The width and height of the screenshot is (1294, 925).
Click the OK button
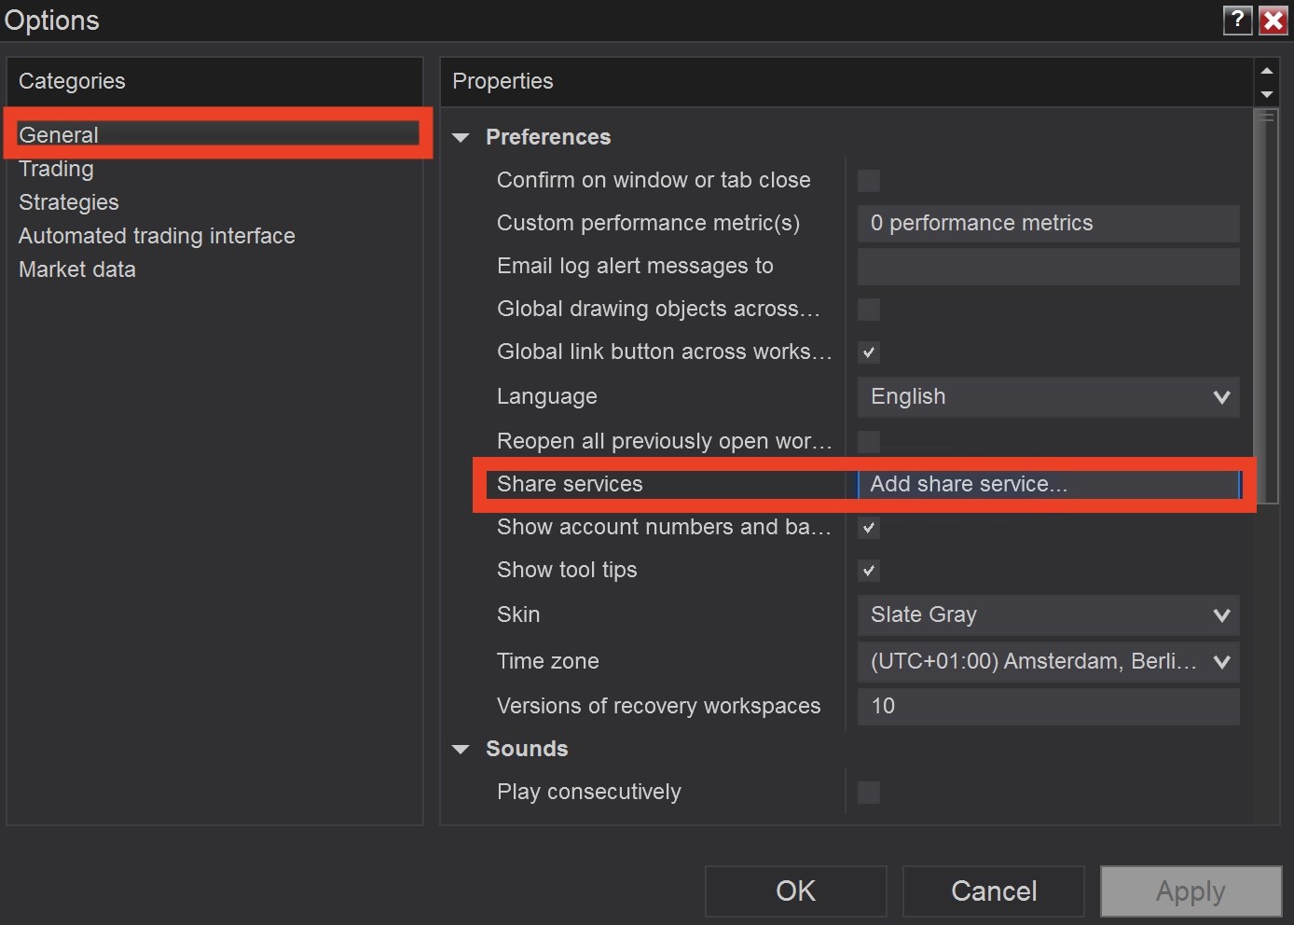tap(795, 891)
